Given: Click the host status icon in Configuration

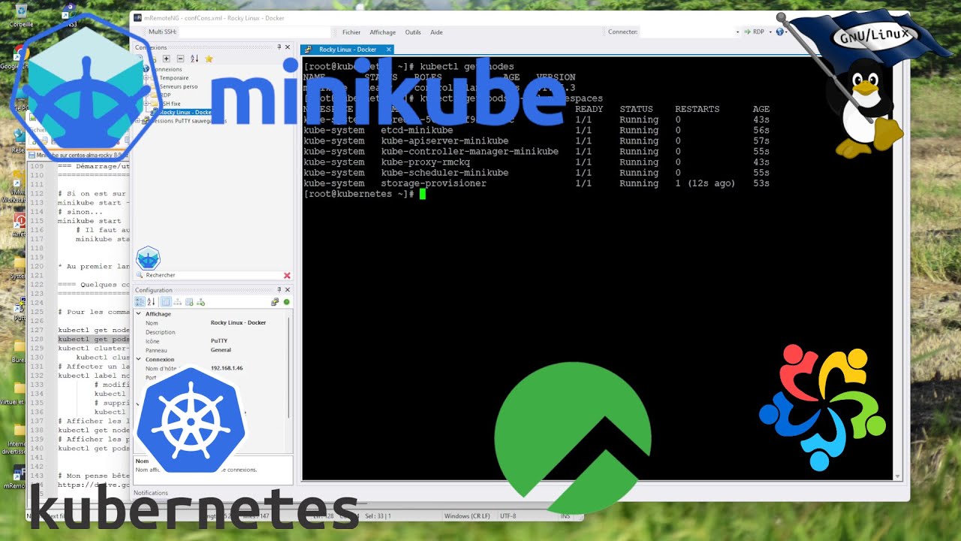Looking at the screenshot, I should tap(275, 302).
